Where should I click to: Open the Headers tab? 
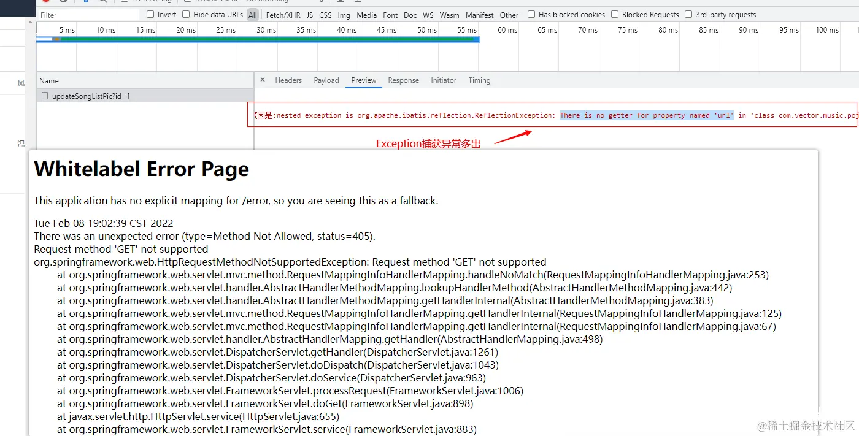[x=288, y=80]
